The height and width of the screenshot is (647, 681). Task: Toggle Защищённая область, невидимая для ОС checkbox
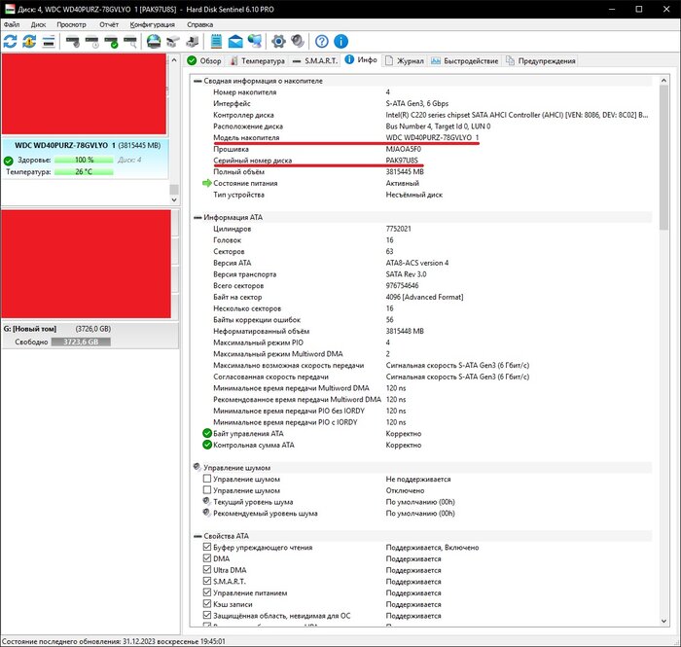tap(207, 615)
